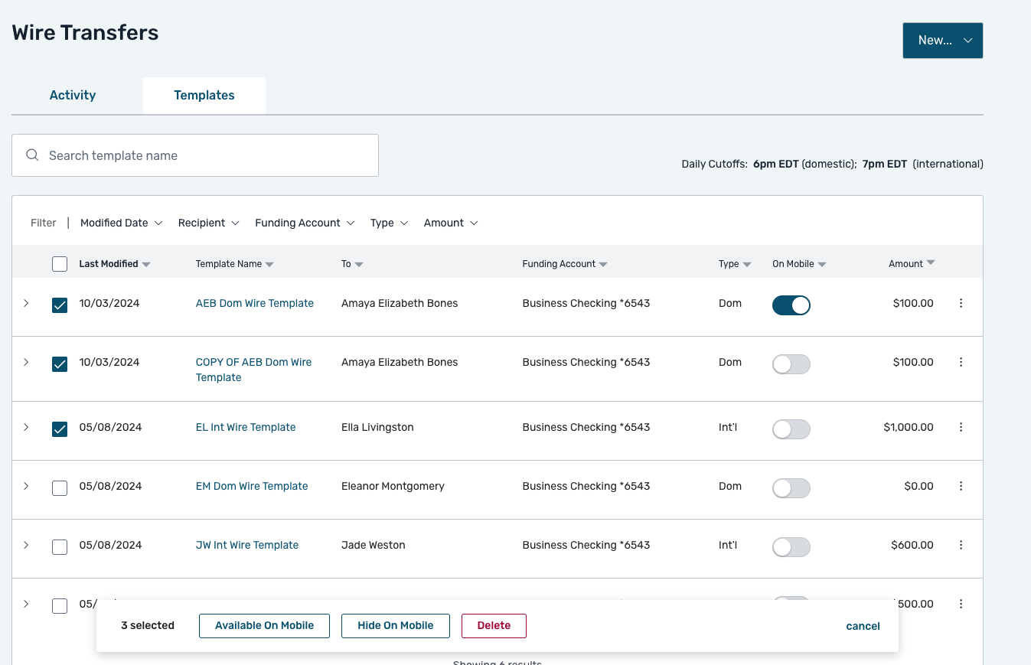Enable On Mobile toggle for Jade Weston template
1031x665 pixels.
click(791, 547)
